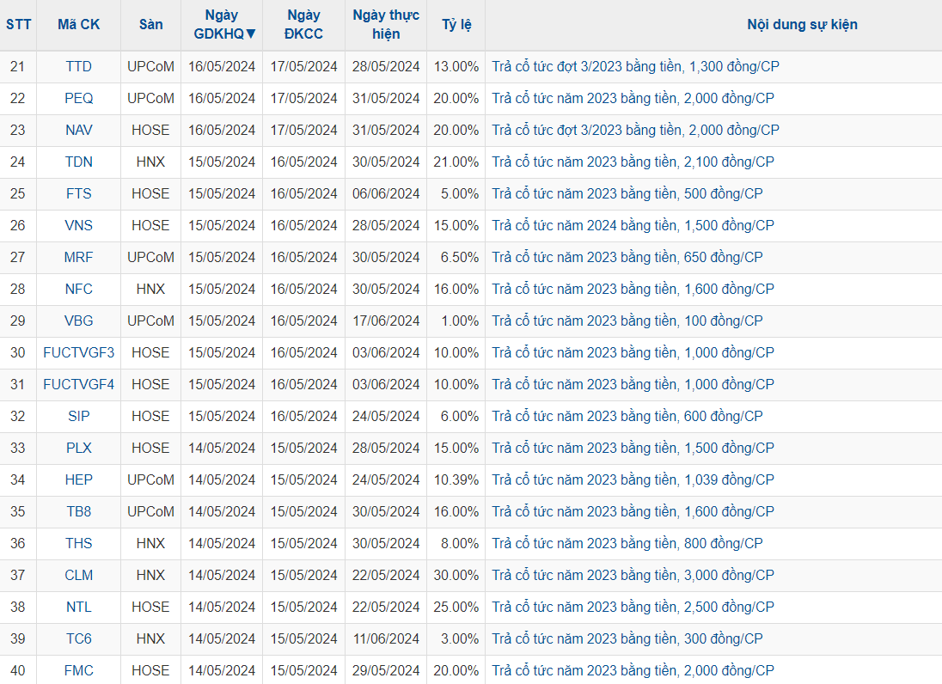Screen dimensions: 942x684
Task: Click the FUCTVGF3 ticker link
Action: click(78, 352)
